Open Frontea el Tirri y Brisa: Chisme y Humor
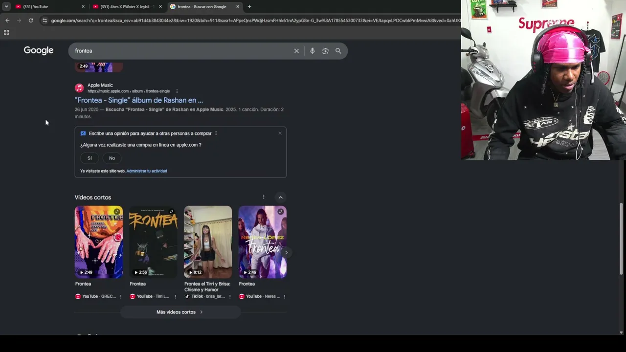This screenshot has height=352, width=626. pyautogui.click(x=207, y=287)
